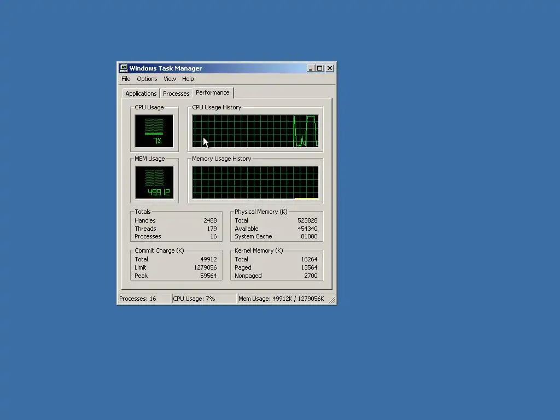Open the Options menu
This screenshot has width=560, height=420.
(x=147, y=79)
